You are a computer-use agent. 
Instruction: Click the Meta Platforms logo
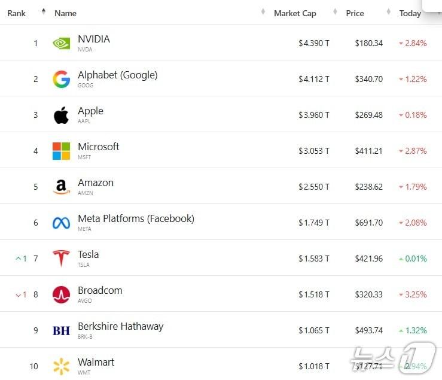(x=61, y=223)
